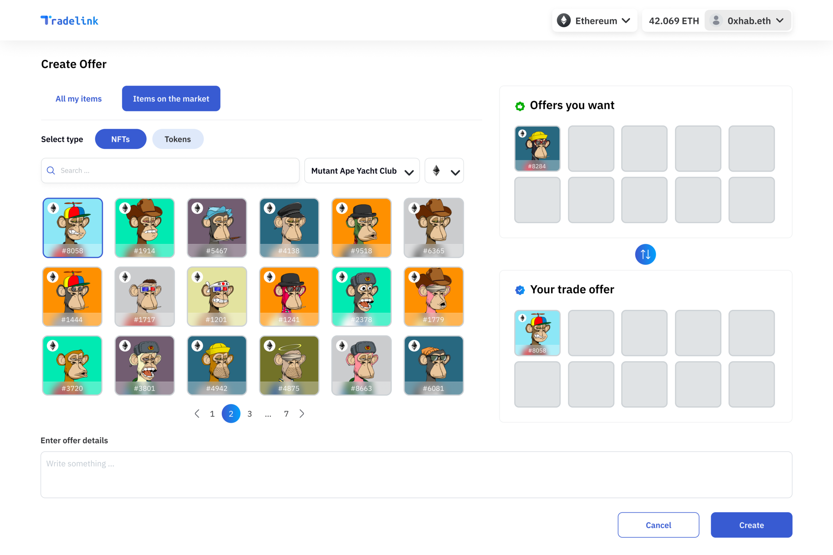Switch to All my items tab
Viewport: 833px width, 555px height.
point(79,99)
